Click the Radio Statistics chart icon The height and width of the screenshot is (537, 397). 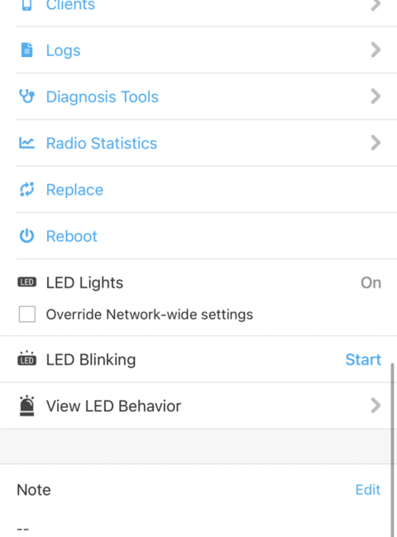click(26, 143)
